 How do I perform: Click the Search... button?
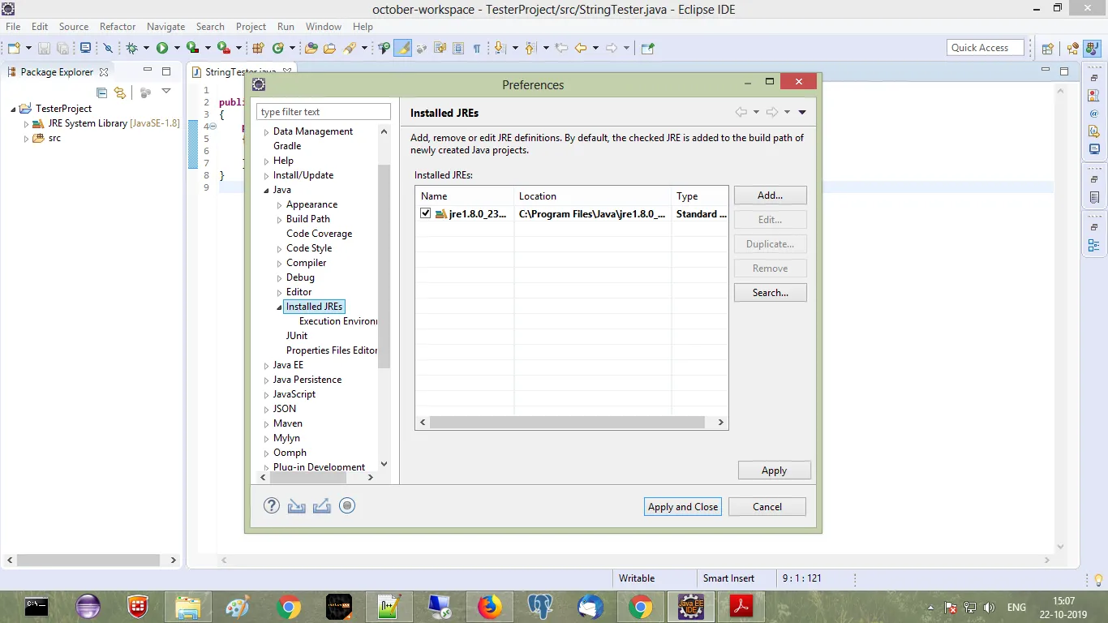pos(770,293)
